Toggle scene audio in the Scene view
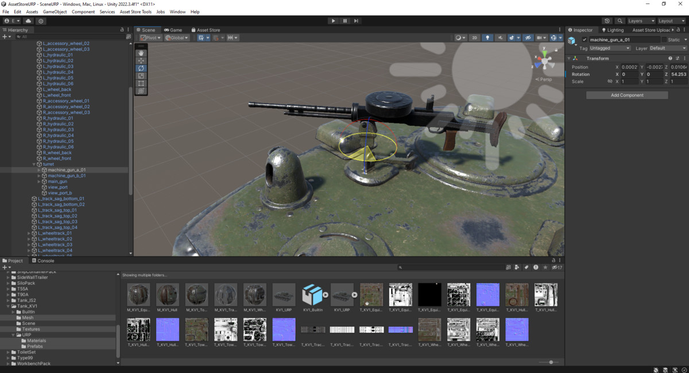 pyautogui.click(x=501, y=38)
